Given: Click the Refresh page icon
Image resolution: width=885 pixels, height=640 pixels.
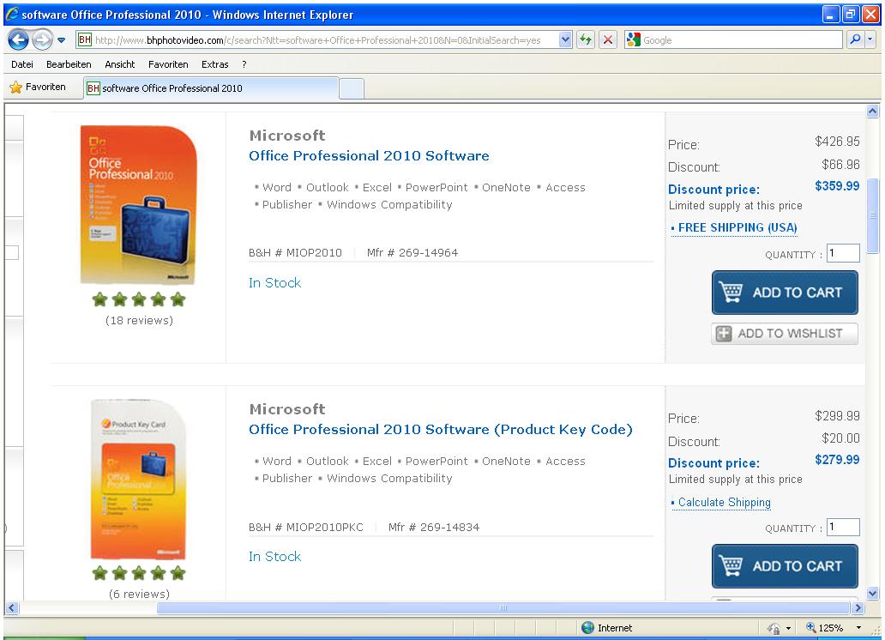Looking at the screenshot, I should pos(586,40).
